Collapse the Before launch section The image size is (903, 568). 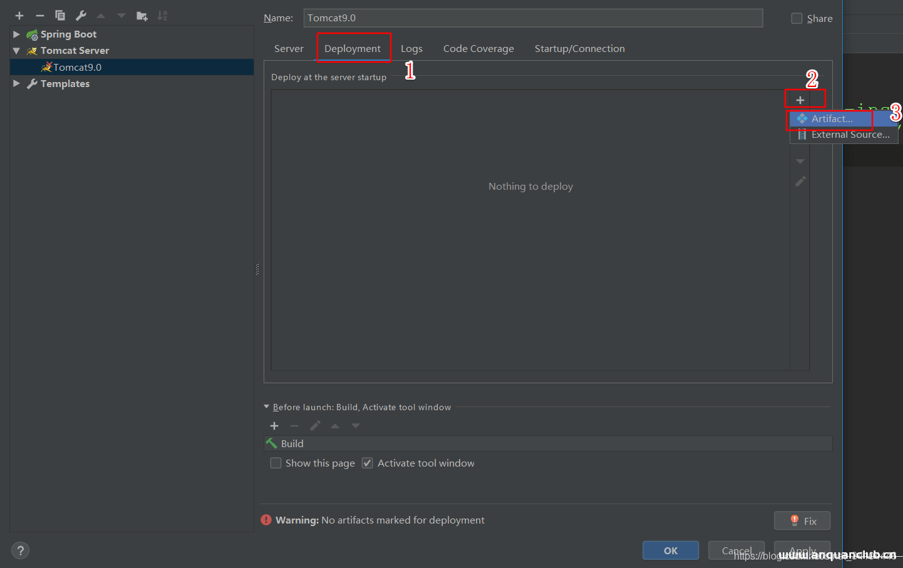coord(267,407)
